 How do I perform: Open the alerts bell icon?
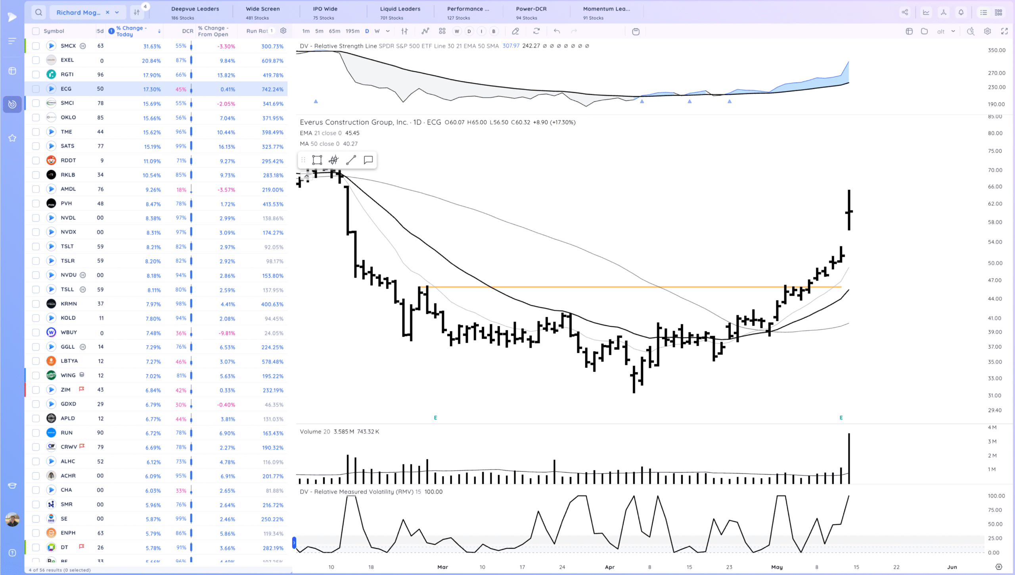click(x=961, y=12)
